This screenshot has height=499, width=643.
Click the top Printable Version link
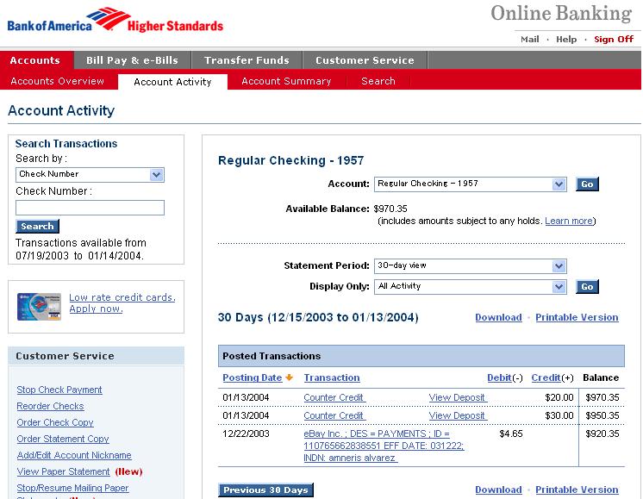point(577,318)
